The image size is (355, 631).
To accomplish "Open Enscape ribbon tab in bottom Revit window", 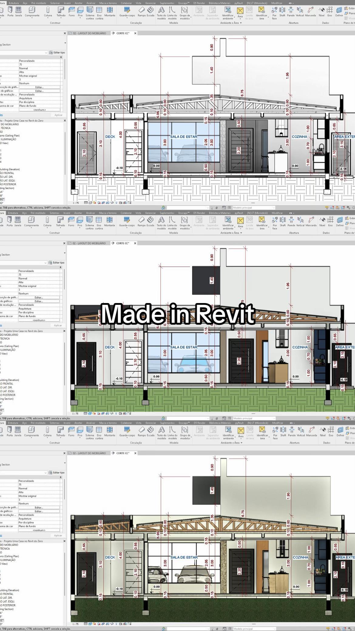I will (184, 423).
